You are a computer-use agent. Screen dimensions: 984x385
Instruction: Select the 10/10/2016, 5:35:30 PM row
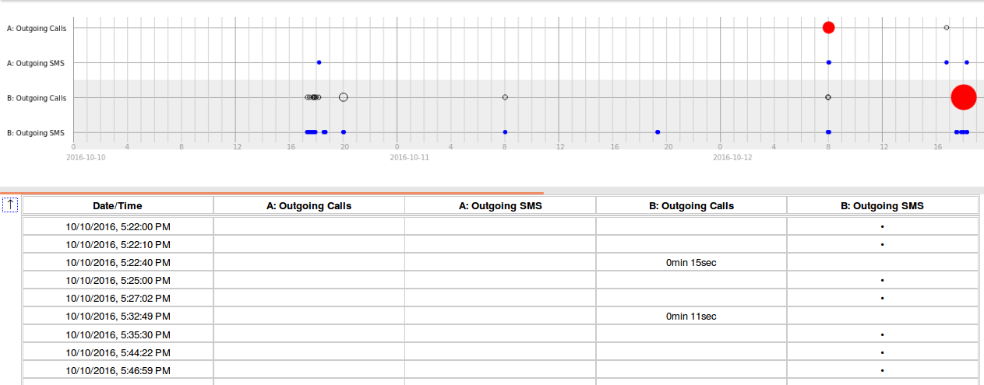(500, 334)
